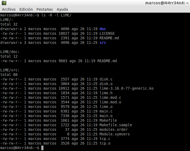Open the Pestañas menu
190x151 pixels.
[45, 9]
